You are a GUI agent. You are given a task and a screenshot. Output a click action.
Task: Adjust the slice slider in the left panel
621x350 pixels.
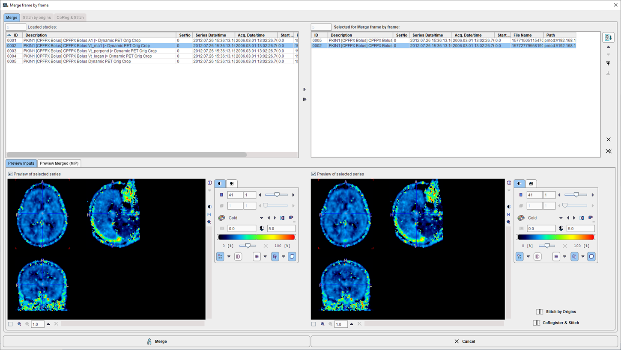click(277, 195)
